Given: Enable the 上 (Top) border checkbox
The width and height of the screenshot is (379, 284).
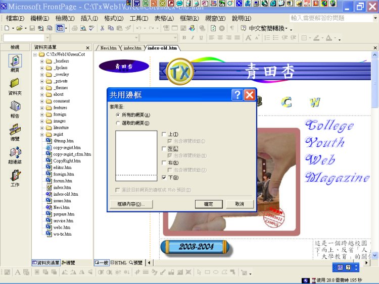Looking at the screenshot, I should click(x=164, y=134).
